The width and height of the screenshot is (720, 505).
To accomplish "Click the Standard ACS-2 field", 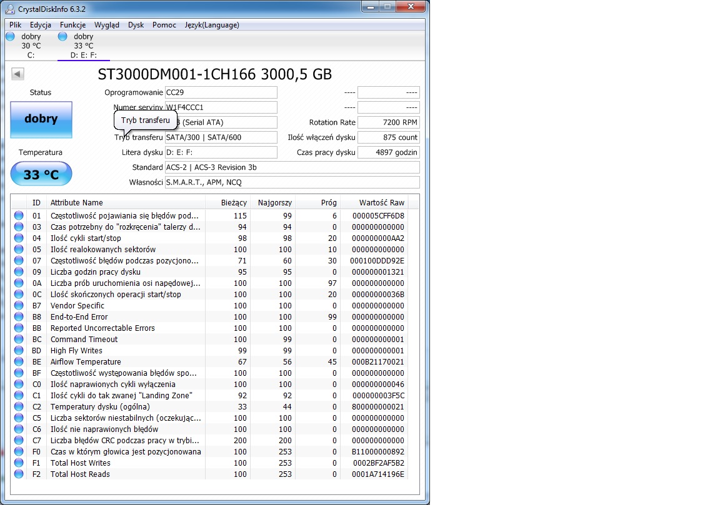I will click(292, 167).
